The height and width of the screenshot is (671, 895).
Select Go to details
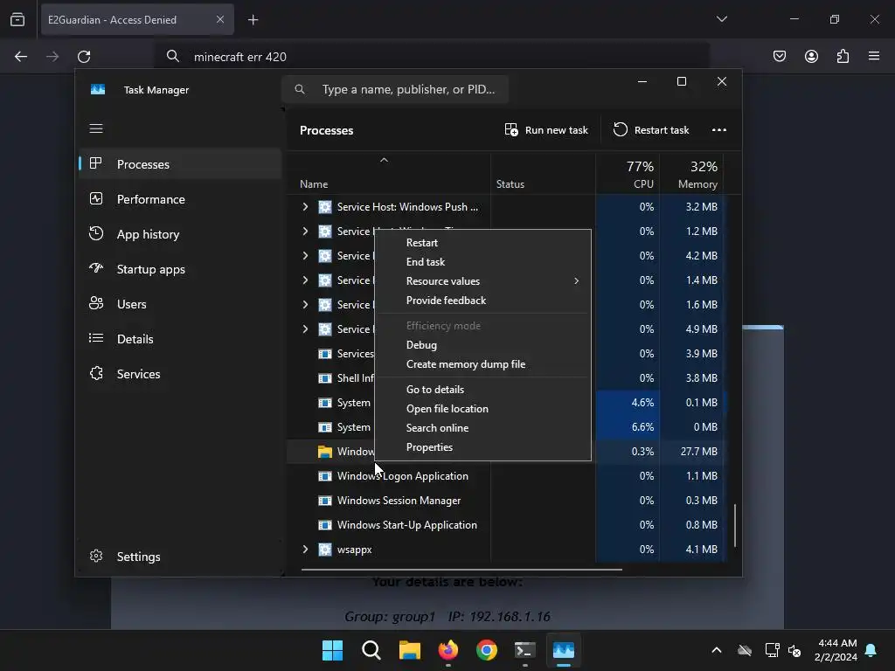pyautogui.click(x=482, y=389)
